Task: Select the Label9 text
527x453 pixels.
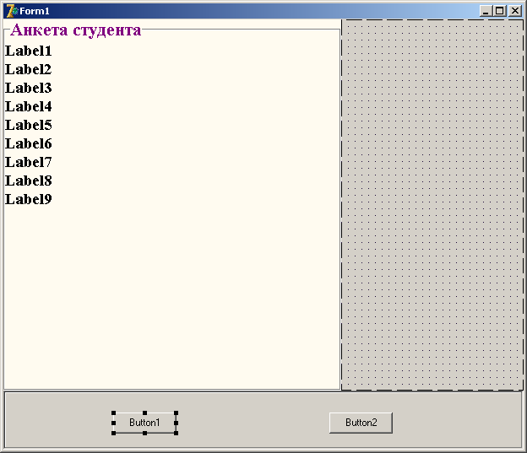Action: pos(29,199)
